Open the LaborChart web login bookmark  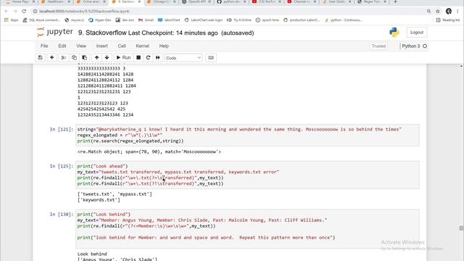pos(203,20)
